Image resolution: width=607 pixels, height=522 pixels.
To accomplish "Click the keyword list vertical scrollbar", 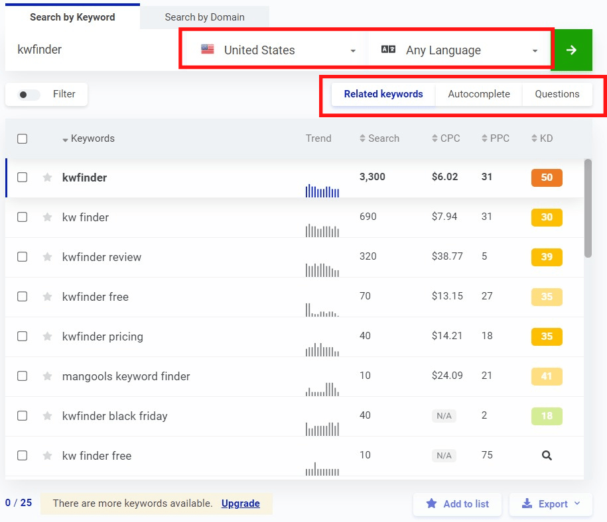I will [588, 208].
